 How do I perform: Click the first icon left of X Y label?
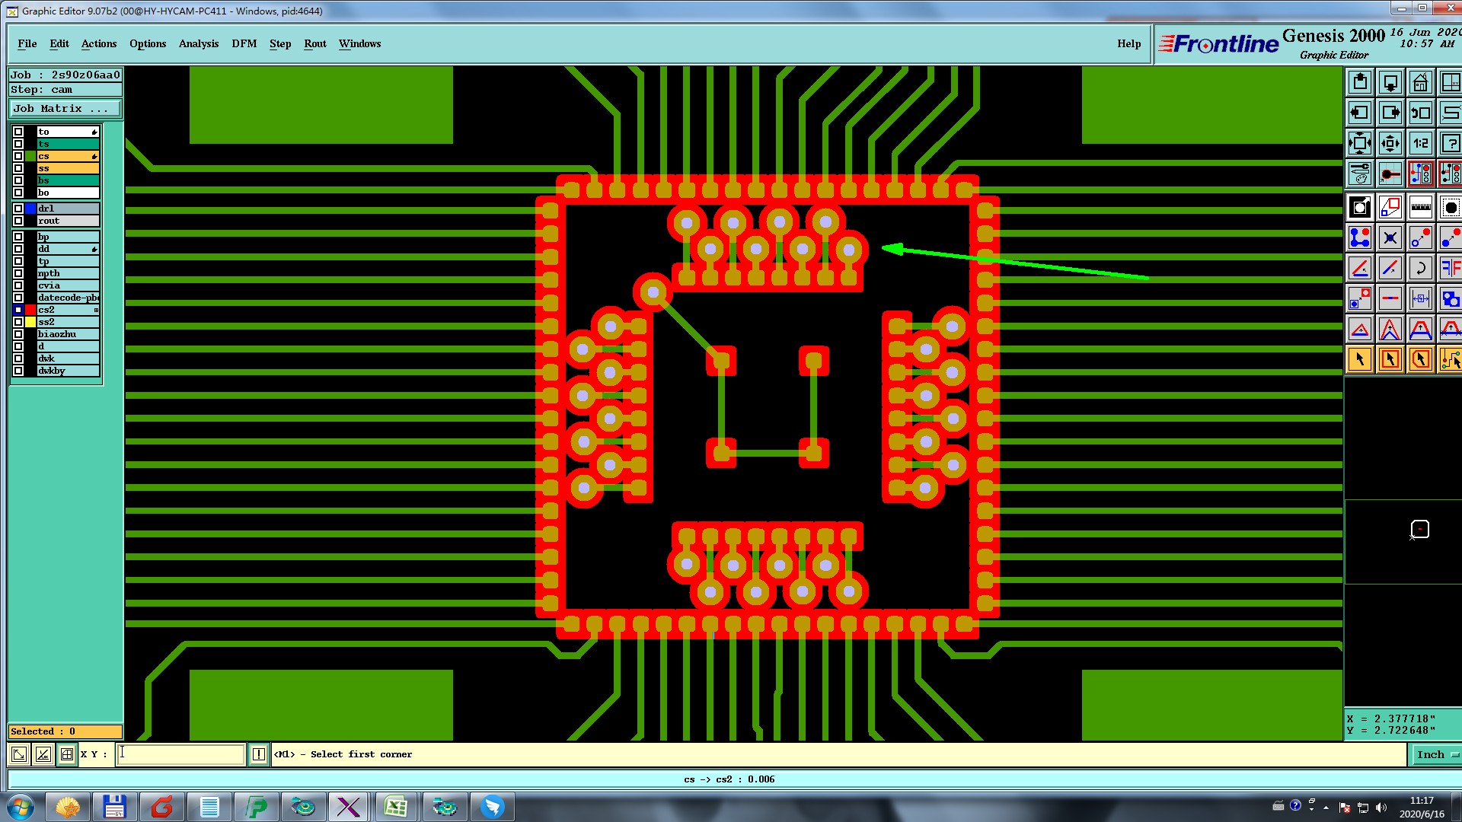click(x=67, y=754)
